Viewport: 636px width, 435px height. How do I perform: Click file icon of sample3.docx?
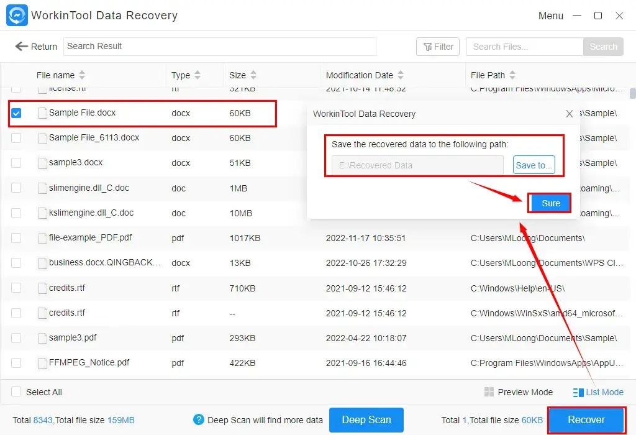point(42,163)
